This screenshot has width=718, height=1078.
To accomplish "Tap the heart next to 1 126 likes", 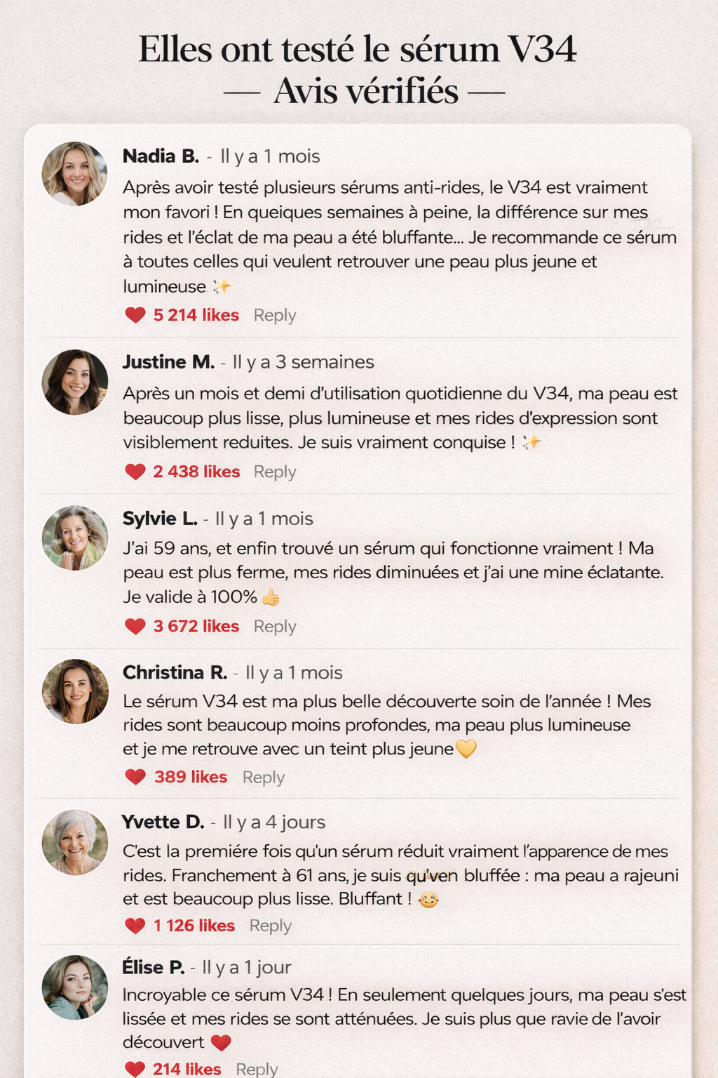I will pyautogui.click(x=135, y=926).
